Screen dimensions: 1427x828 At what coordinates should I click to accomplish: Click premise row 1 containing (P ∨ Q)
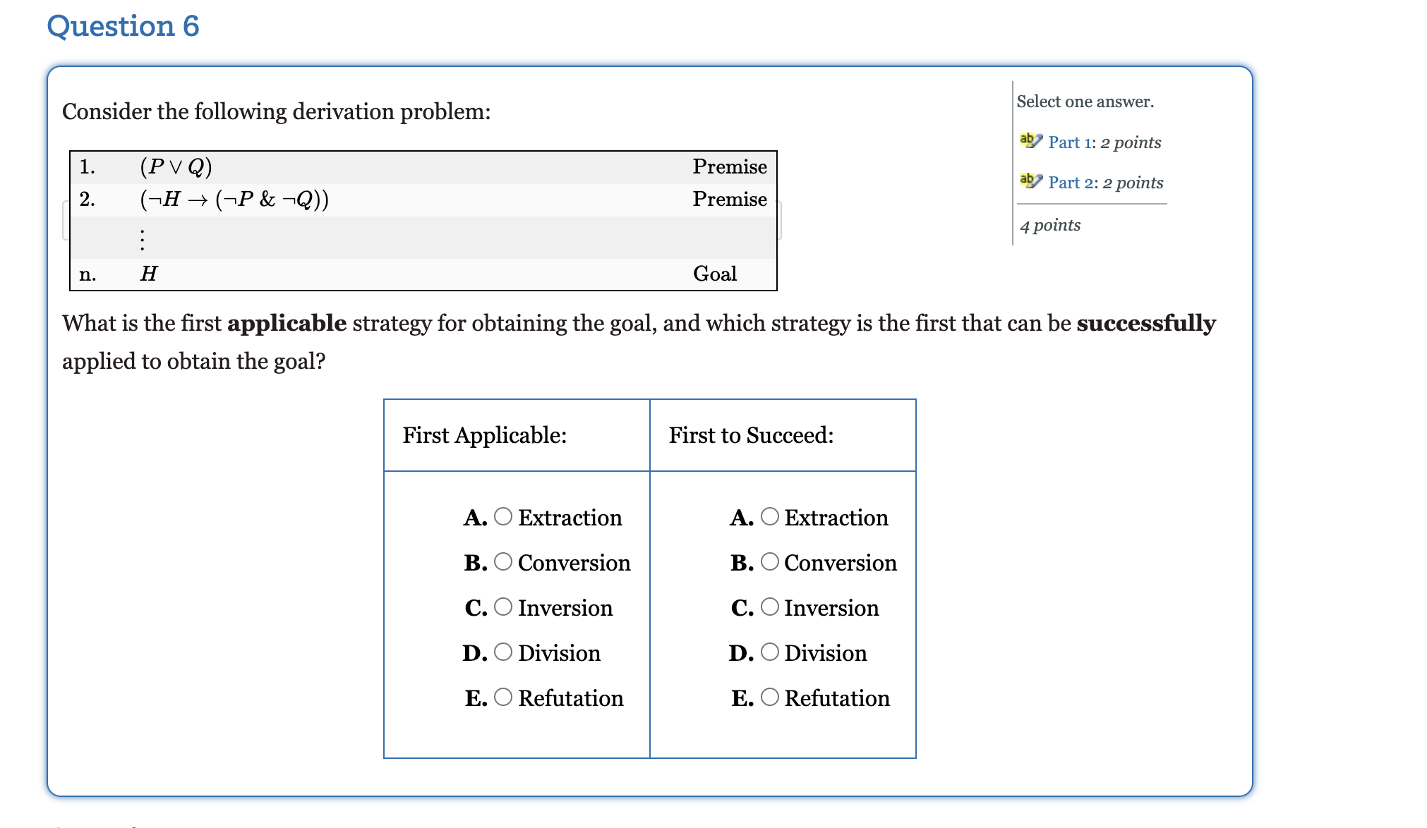(423, 166)
